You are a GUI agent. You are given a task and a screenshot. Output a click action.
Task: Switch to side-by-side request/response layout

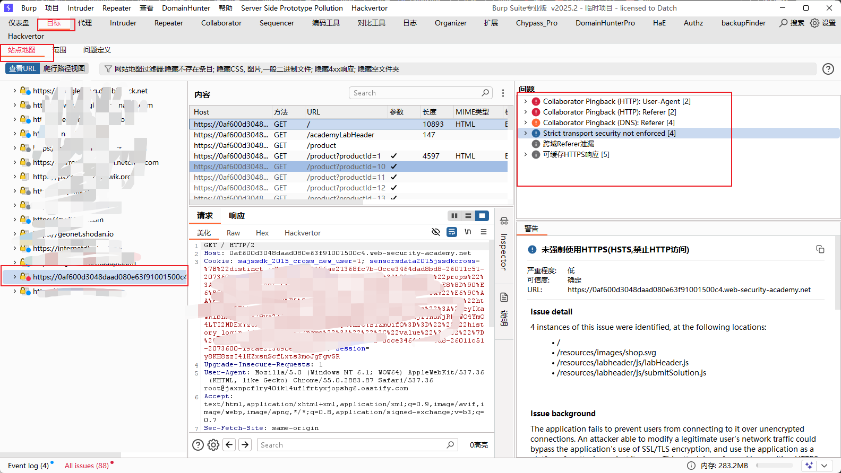pos(454,216)
